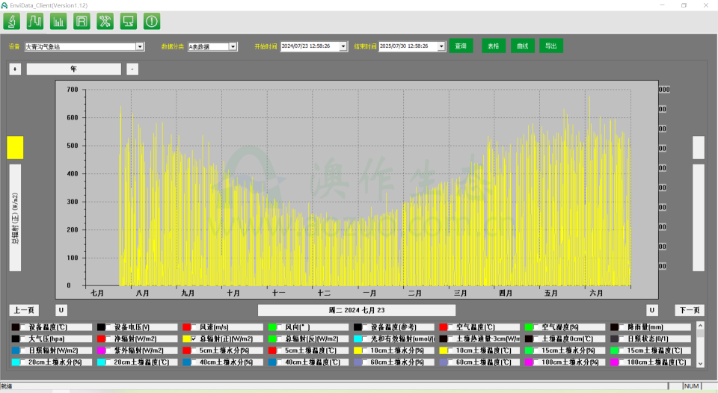
Task: Expand the 设备 station dropdown
Action: pos(140,46)
